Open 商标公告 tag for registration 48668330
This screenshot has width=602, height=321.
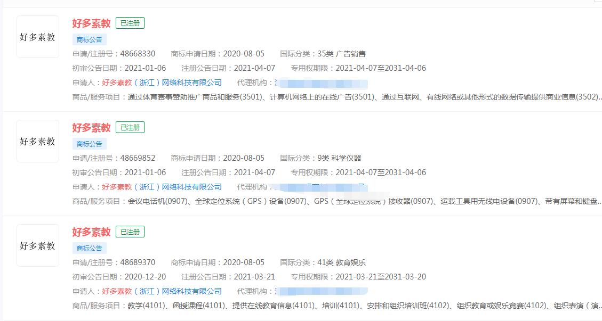tap(90, 39)
